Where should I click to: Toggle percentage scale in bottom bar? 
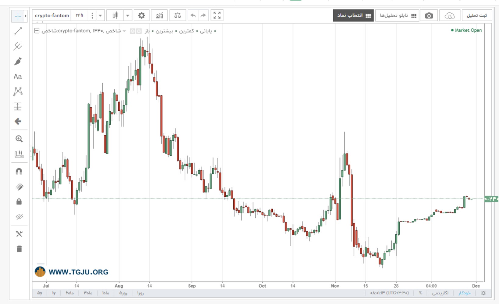pos(420,293)
